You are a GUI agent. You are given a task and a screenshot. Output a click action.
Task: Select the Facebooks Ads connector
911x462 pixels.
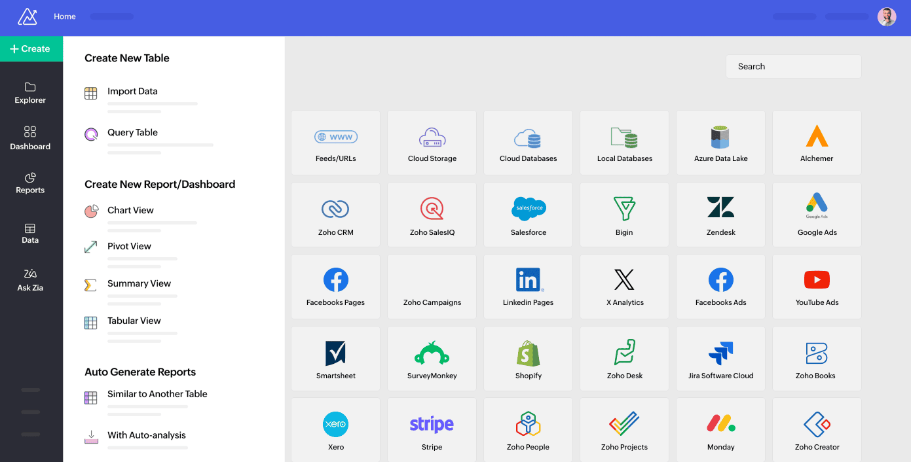[x=720, y=287]
